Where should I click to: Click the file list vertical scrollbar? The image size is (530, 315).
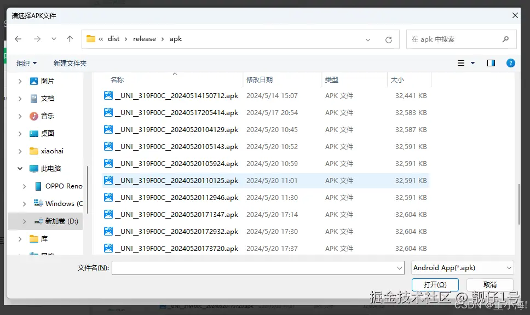pos(519,204)
